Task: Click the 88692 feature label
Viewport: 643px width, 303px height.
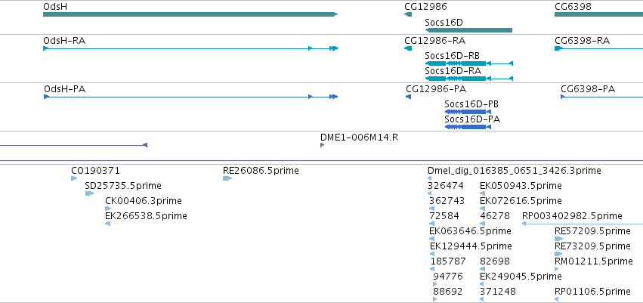Action: click(448, 292)
